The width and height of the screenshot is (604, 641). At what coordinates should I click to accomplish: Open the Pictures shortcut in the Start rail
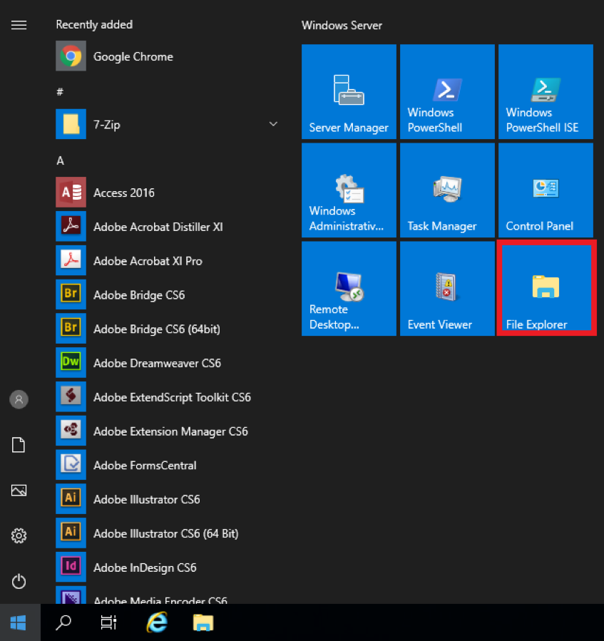click(x=19, y=490)
